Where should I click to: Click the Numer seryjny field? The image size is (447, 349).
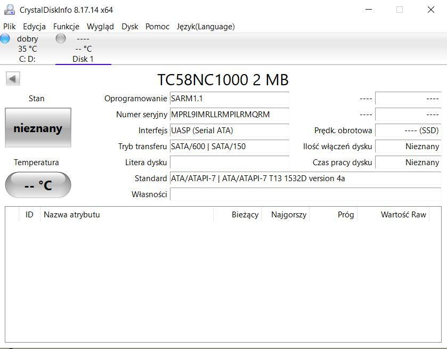(230, 115)
